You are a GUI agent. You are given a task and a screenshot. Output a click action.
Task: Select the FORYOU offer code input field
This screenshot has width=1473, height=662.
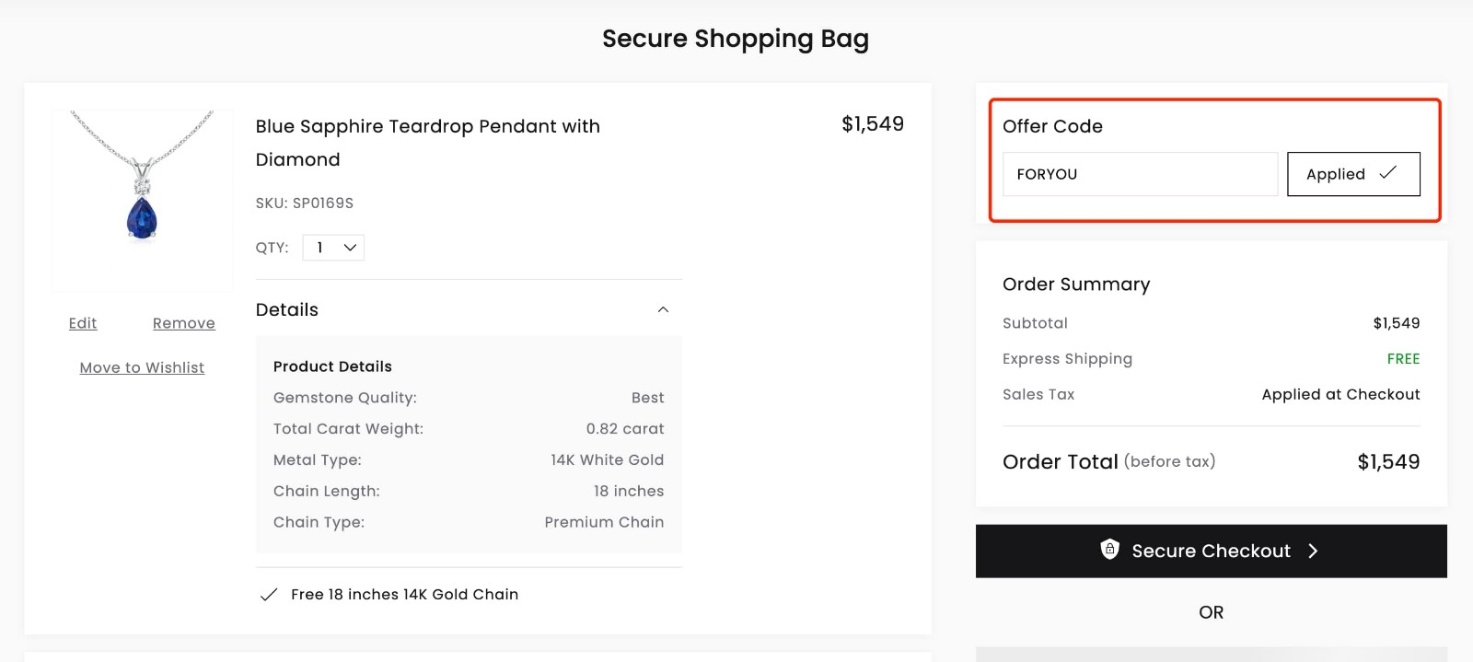tap(1140, 173)
